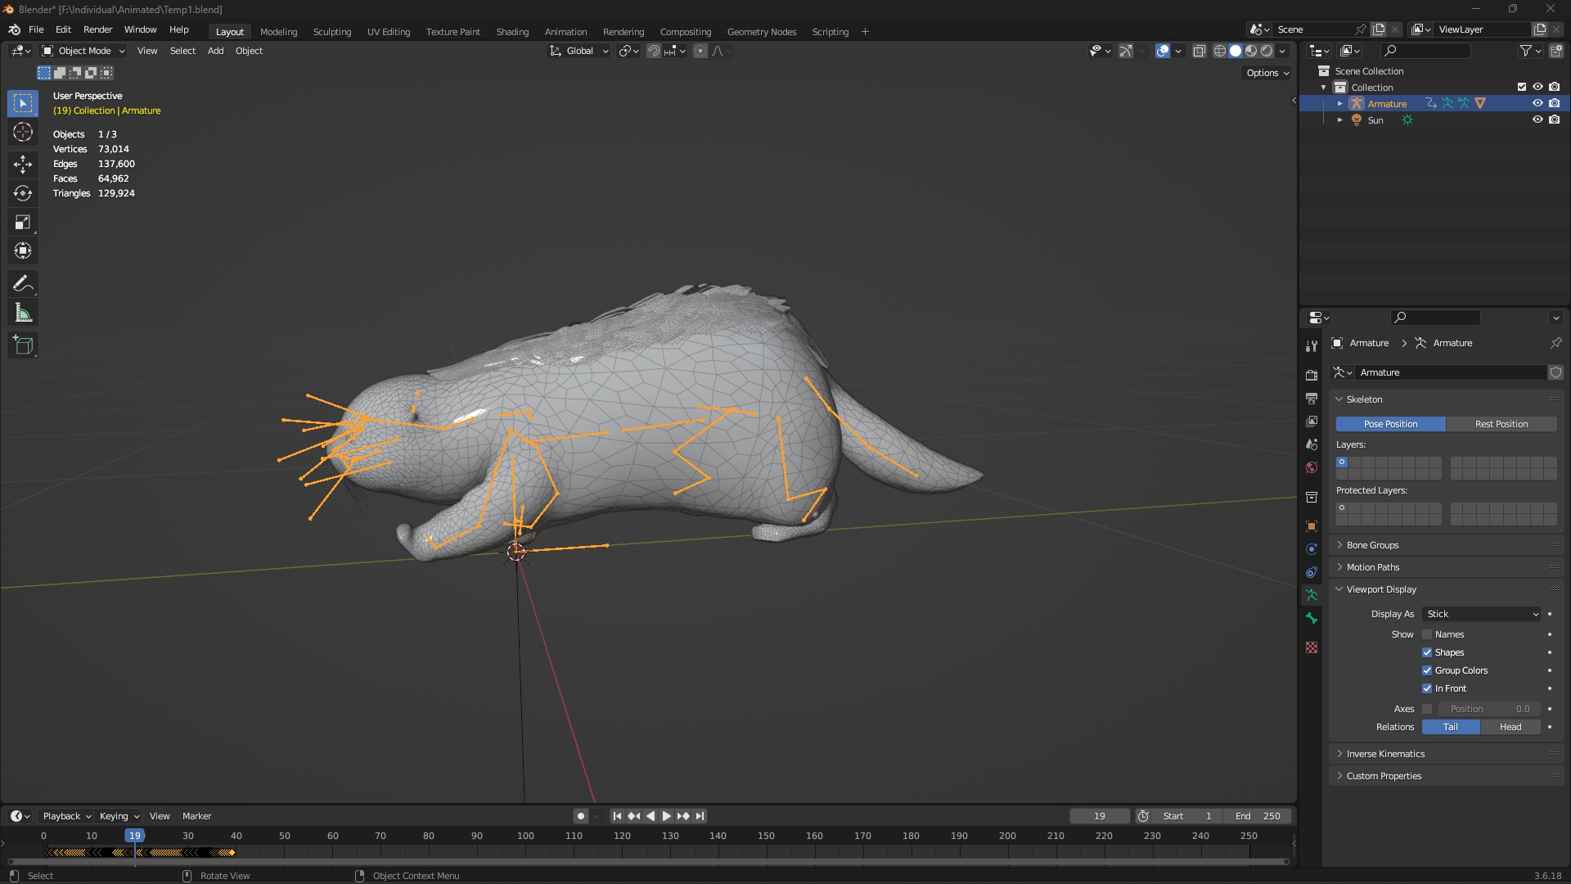The width and height of the screenshot is (1571, 884).
Task: Click the Axes Position slider field
Action: pos(1489,709)
